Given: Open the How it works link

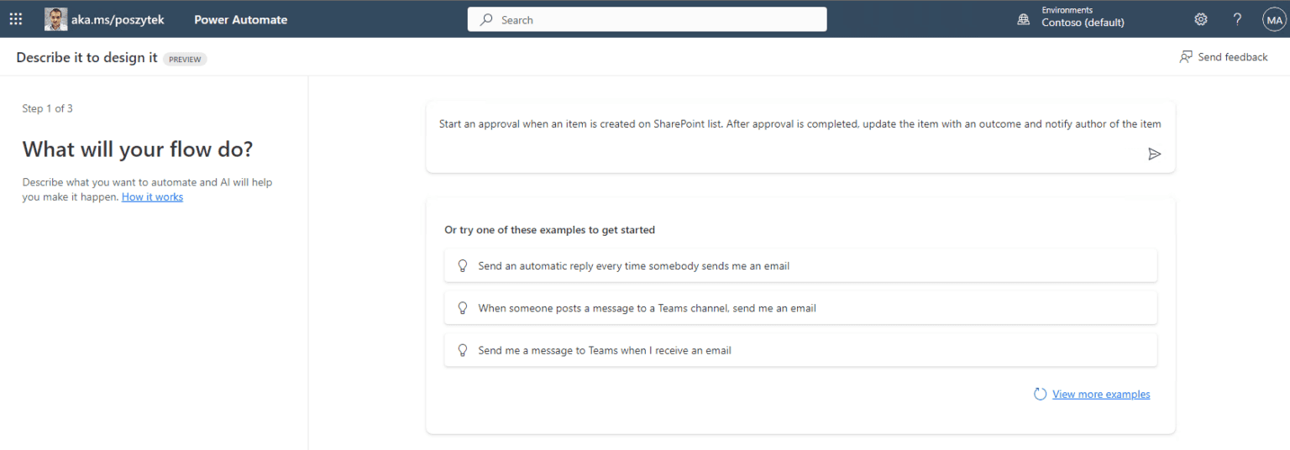Looking at the screenshot, I should click(x=152, y=196).
